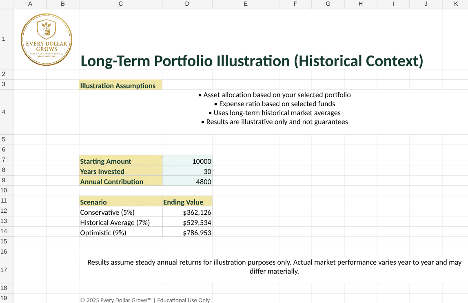Image resolution: width=468 pixels, height=303 pixels.
Task: Select the Illustration Assumptions heading cell
Action: [x=121, y=85]
